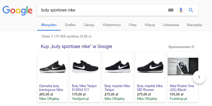Viewport: 212px width, 106px height.
Task: Click in the search box text
Action: pos(102,10)
